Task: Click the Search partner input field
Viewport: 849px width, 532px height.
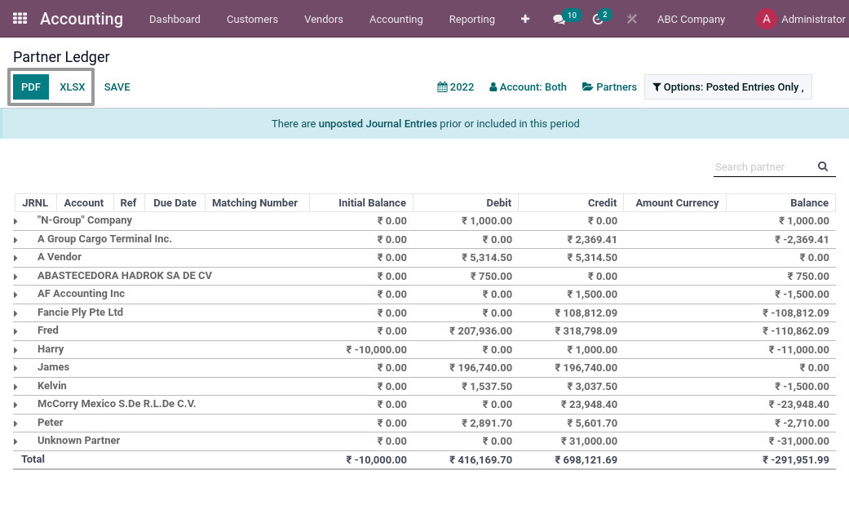Action: pyautogui.click(x=763, y=166)
